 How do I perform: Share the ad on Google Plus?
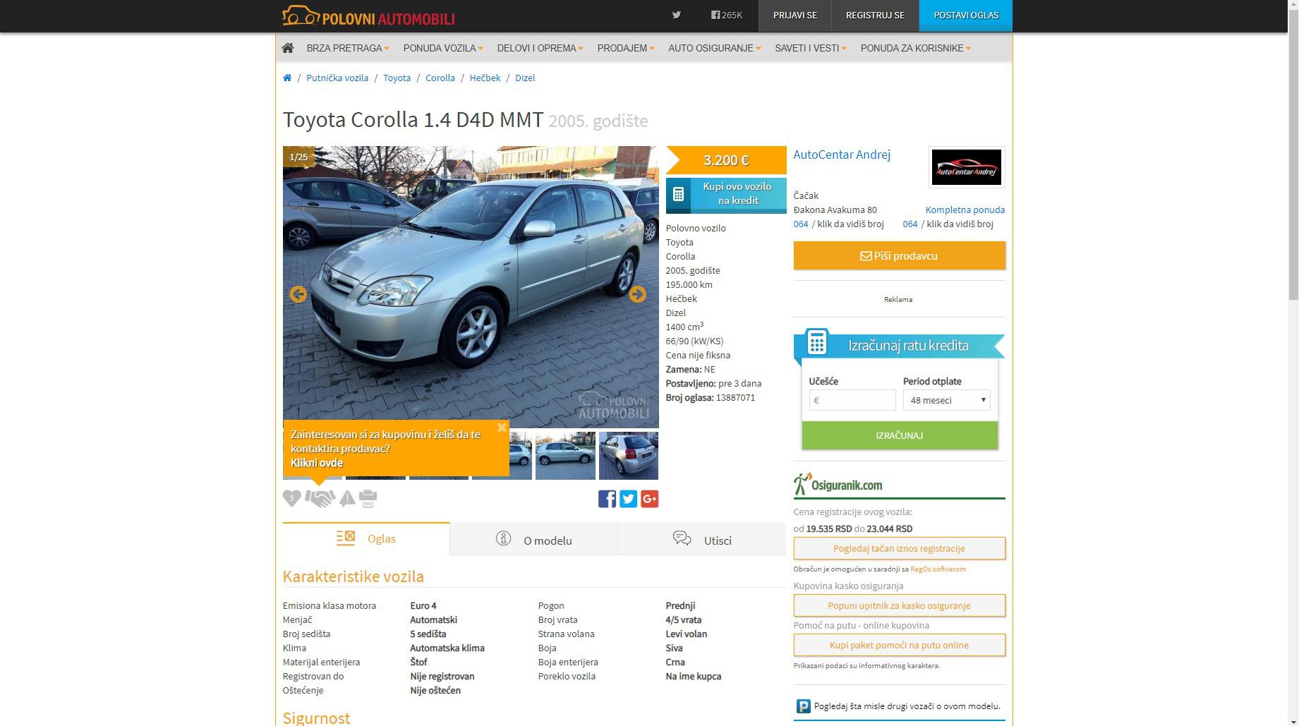pos(650,499)
